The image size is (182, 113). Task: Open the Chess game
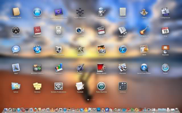(x=144, y=12)
